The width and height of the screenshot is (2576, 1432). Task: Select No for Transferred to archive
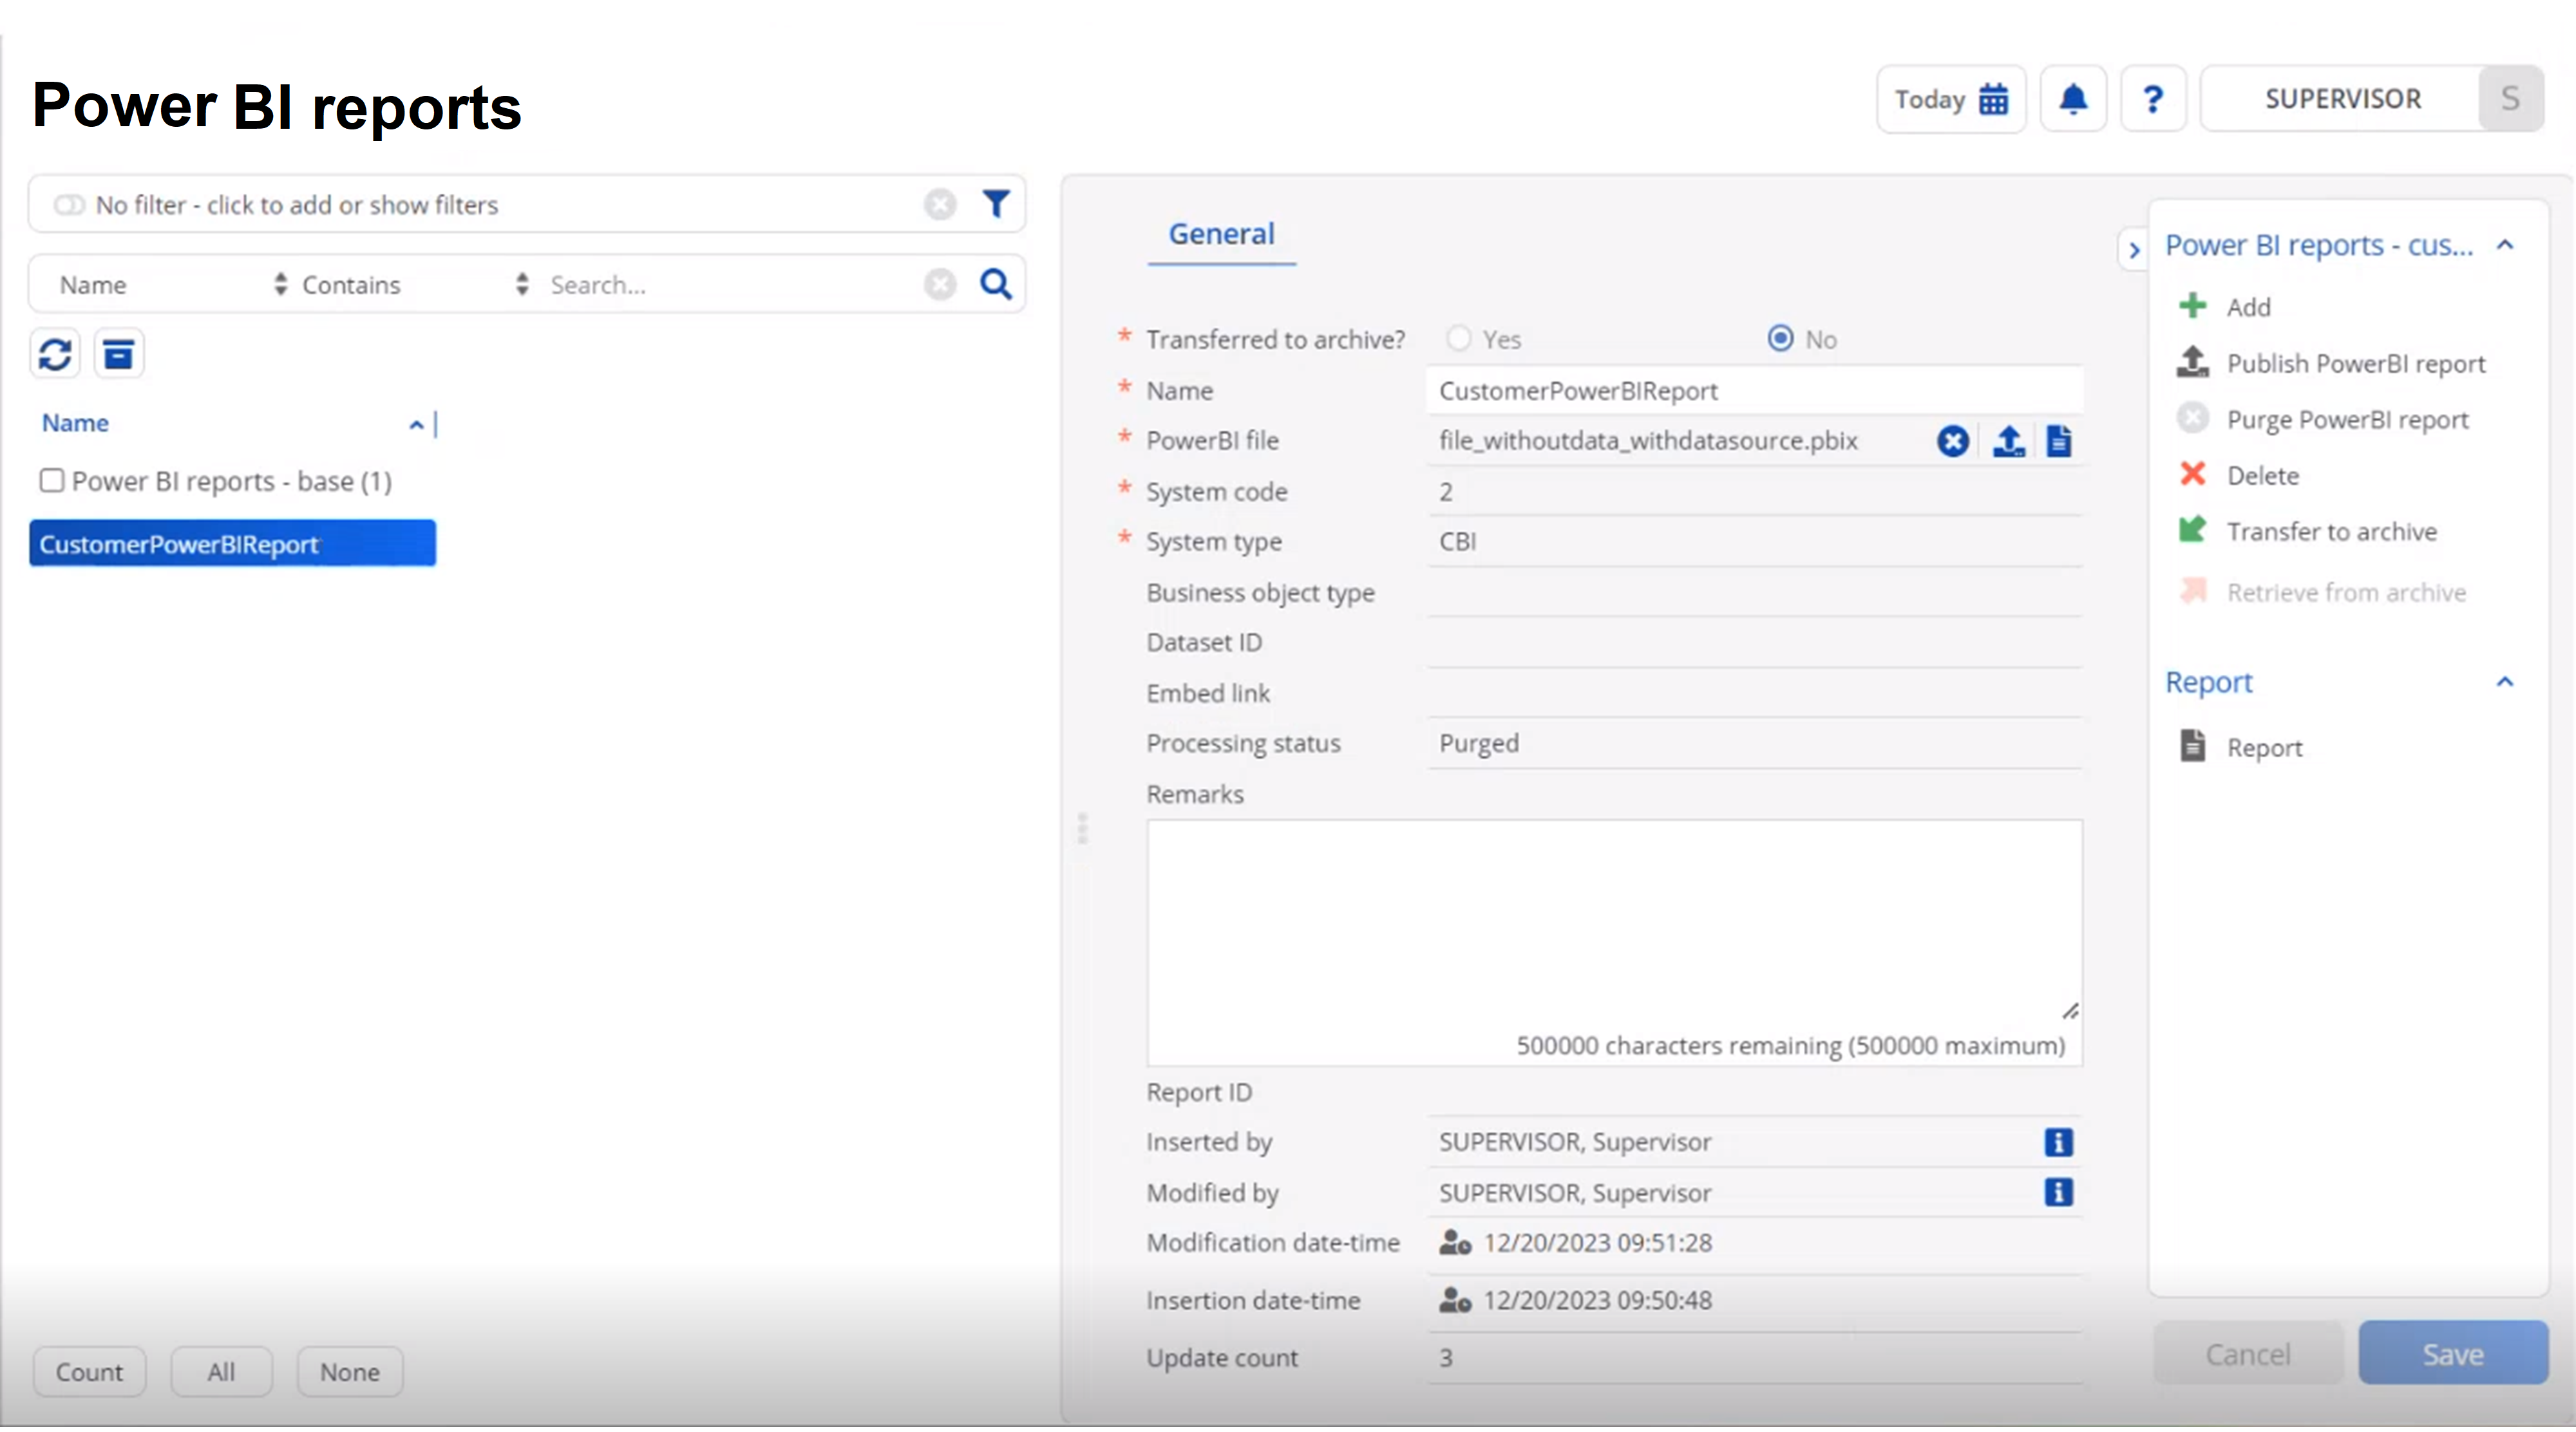click(x=1780, y=339)
